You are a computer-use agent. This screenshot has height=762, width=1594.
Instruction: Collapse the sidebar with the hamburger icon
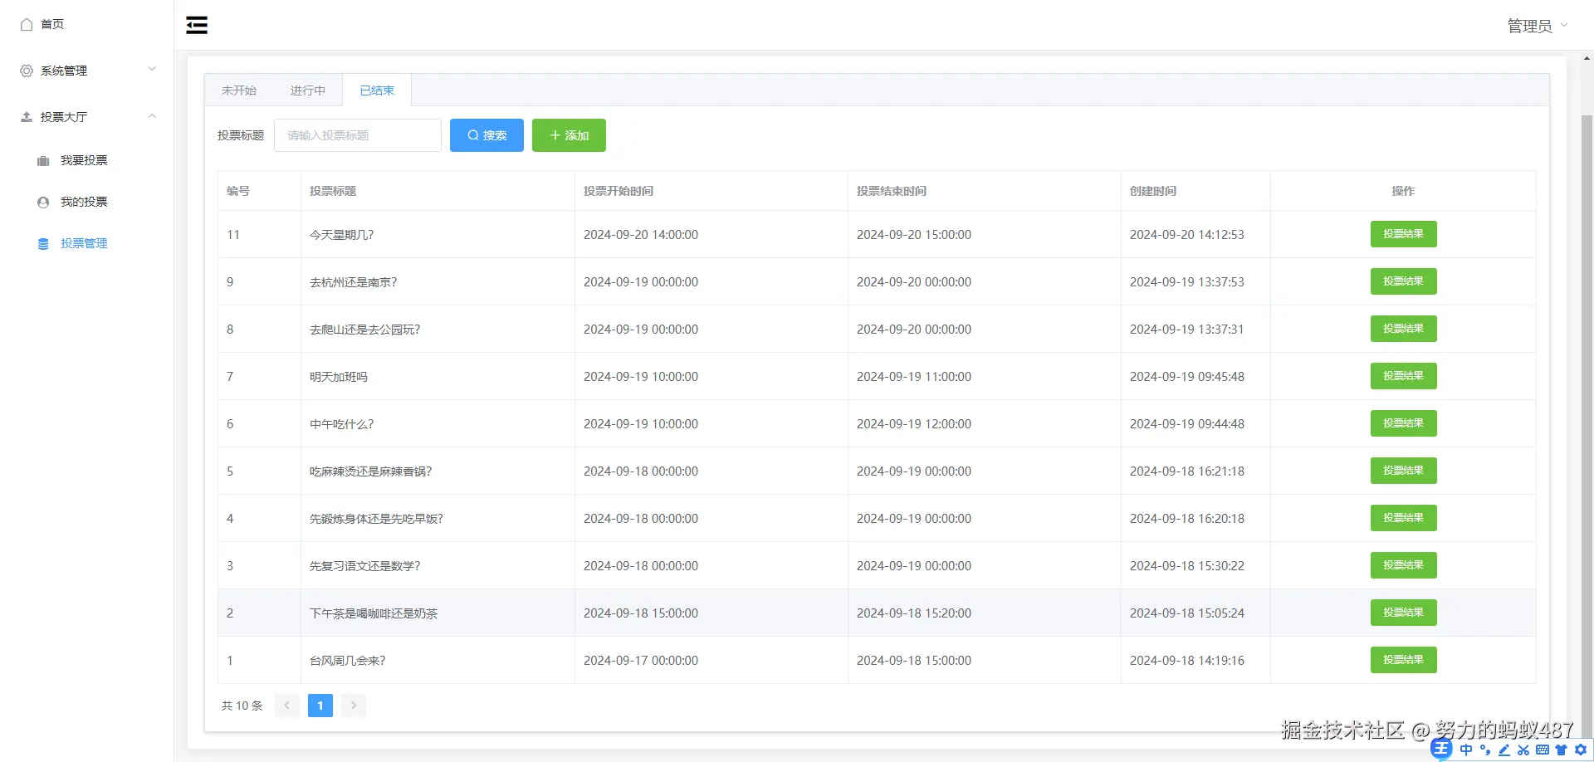[197, 25]
